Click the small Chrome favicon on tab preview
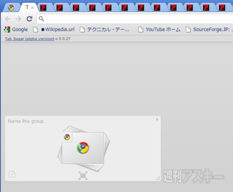 pyautogui.click(x=67, y=137)
